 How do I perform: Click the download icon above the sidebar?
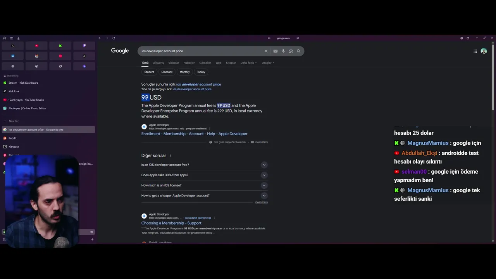pos(18,38)
